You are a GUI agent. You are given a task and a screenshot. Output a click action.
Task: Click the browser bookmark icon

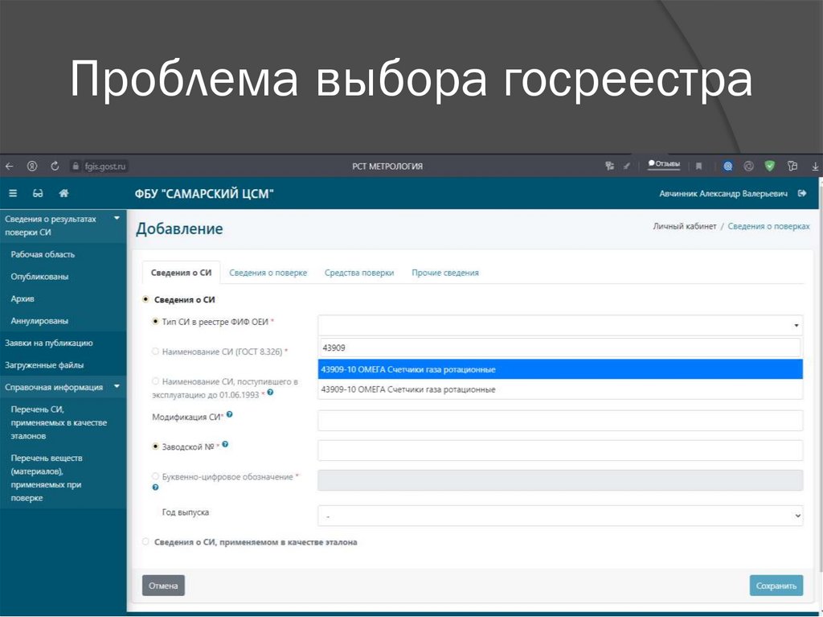click(x=698, y=167)
